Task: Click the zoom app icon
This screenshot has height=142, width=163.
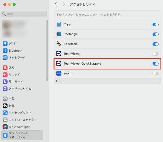Action: point(59,73)
